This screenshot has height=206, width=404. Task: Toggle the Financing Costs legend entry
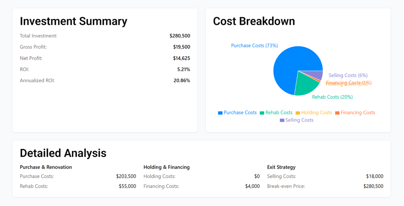point(355,112)
